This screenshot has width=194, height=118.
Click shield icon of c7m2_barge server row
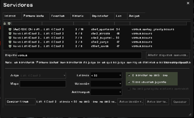click(10, 42)
